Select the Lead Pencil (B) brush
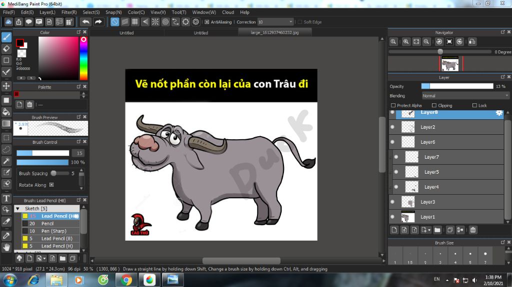This screenshot has height=287, width=512. (x=50, y=239)
